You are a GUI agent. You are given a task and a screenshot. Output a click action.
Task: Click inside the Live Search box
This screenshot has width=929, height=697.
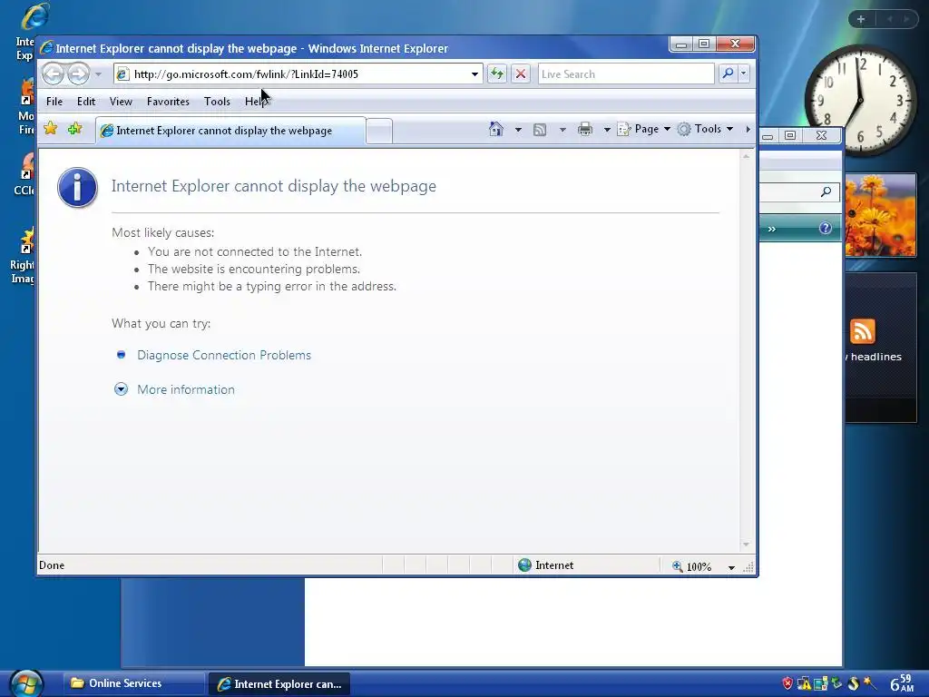pos(626,74)
